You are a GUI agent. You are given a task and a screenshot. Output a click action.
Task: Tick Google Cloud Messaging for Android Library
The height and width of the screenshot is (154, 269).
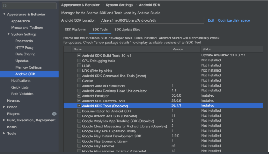click(x=79, y=126)
